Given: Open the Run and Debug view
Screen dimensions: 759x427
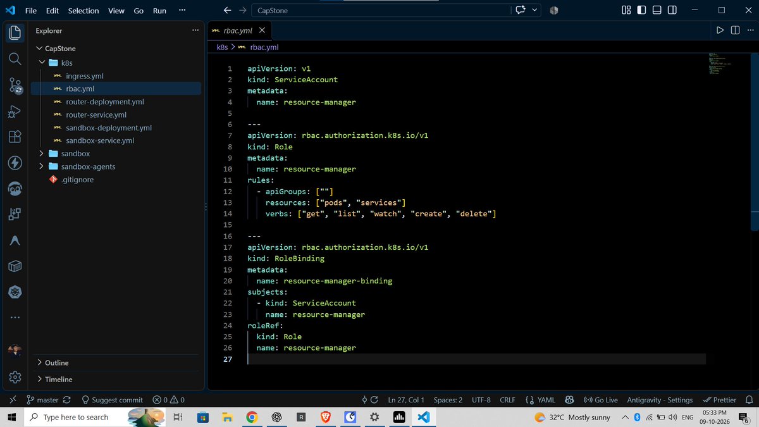Looking at the screenshot, I should click(15, 111).
